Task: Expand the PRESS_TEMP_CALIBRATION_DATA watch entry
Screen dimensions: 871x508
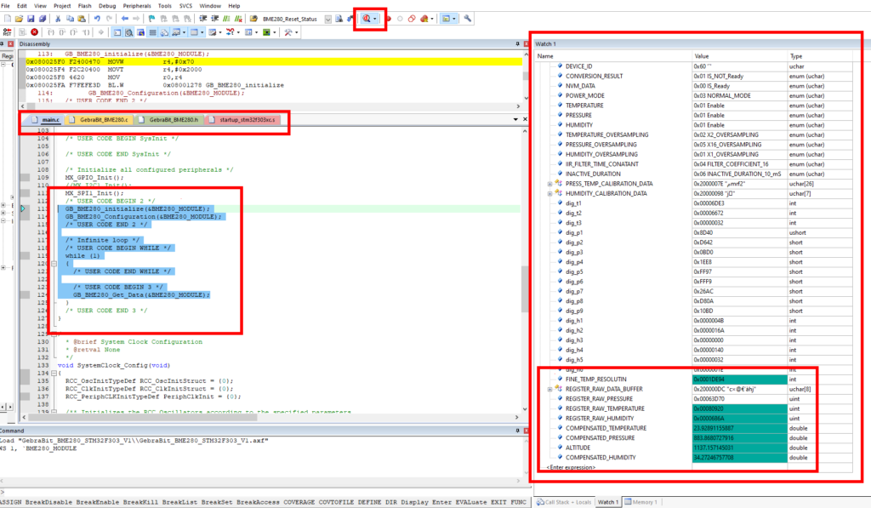Action: click(x=550, y=184)
